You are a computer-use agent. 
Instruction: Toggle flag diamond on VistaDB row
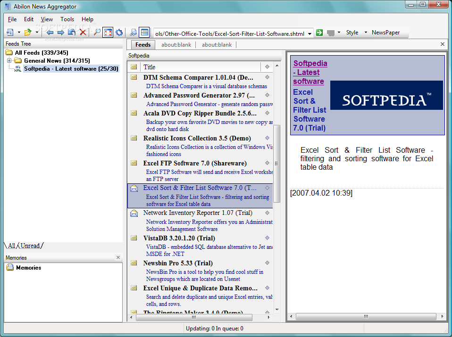pos(267,238)
